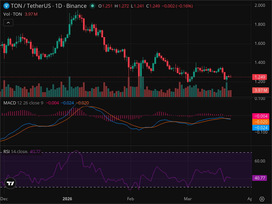Click the TON coin logo icon
The width and height of the screenshot is (272, 204).
[x=6, y=6]
